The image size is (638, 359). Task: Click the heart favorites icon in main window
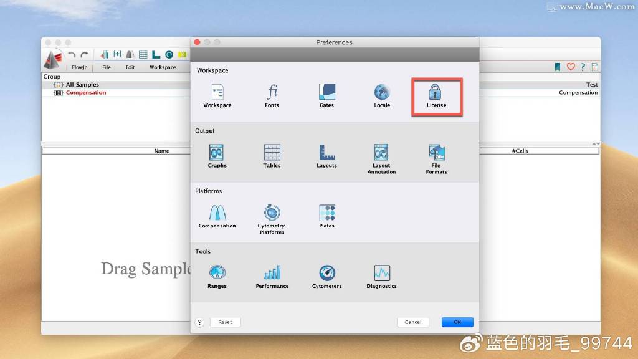(x=571, y=67)
